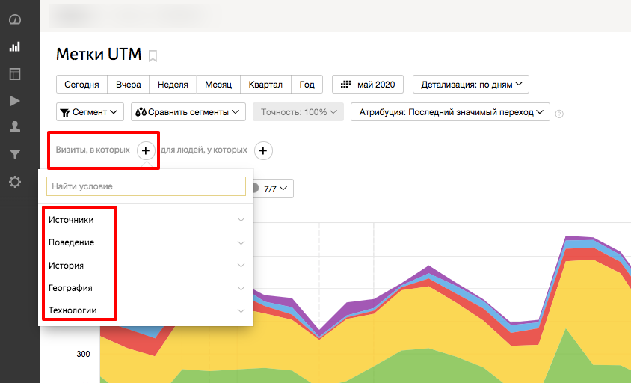Viewport: 631px width, 383px height.
Task: Open the attribution model dropdown
Action: (450, 112)
